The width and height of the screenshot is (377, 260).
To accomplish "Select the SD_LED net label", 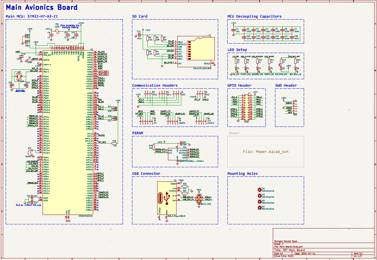I will pyautogui.click(x=236, y=74).
